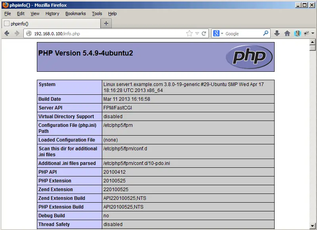
Task: Click the scrollbar down arrow
Action: point(313,226)
